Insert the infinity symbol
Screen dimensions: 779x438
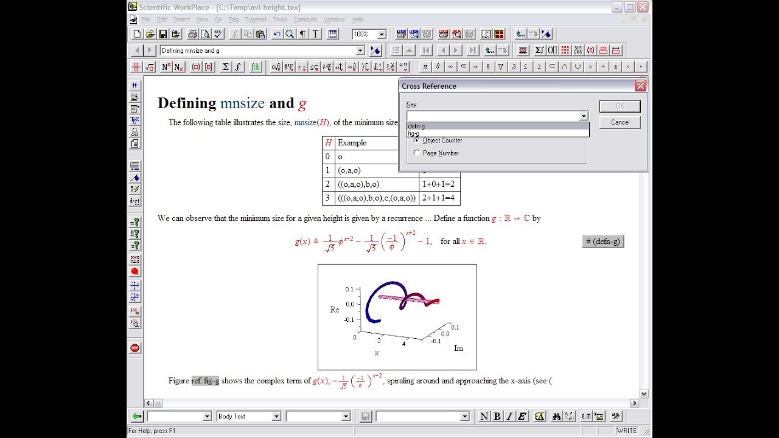(450, 67)
